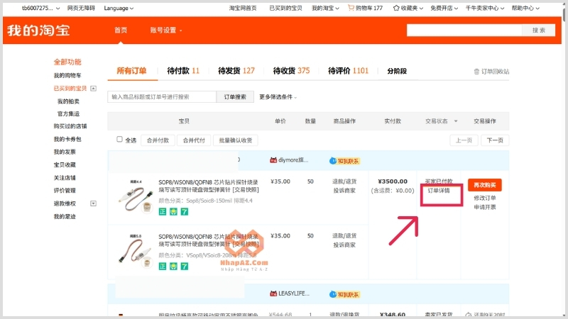
Task: Expand the 退款维权 sidebar section
Action: tap(93, 203)
